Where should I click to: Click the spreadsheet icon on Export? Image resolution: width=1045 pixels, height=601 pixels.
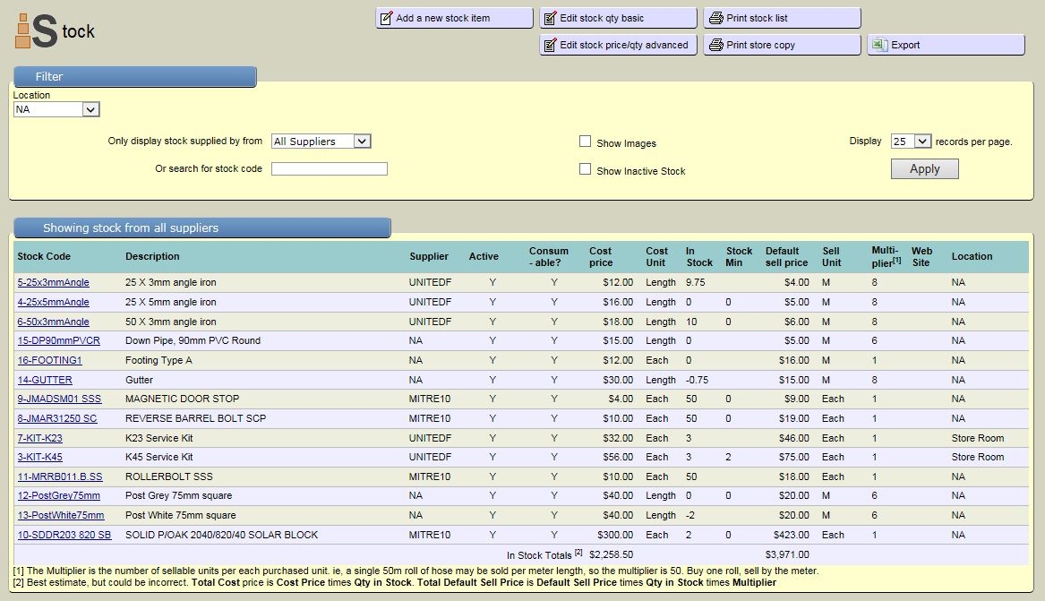pyautogui.click(x=879, y=45)
